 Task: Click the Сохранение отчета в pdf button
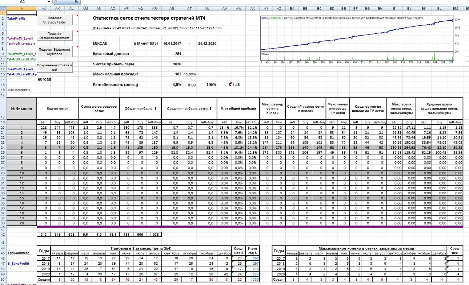click(55, 67)
